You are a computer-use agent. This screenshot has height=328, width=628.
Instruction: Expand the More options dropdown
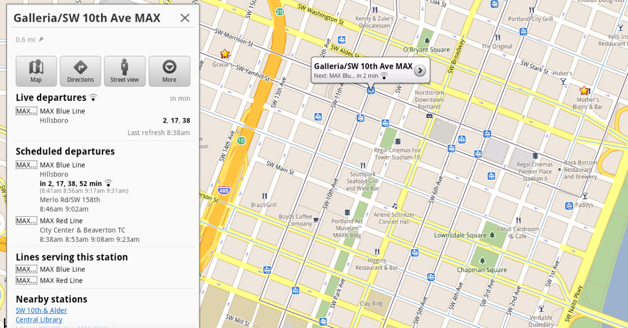point(169,71)
